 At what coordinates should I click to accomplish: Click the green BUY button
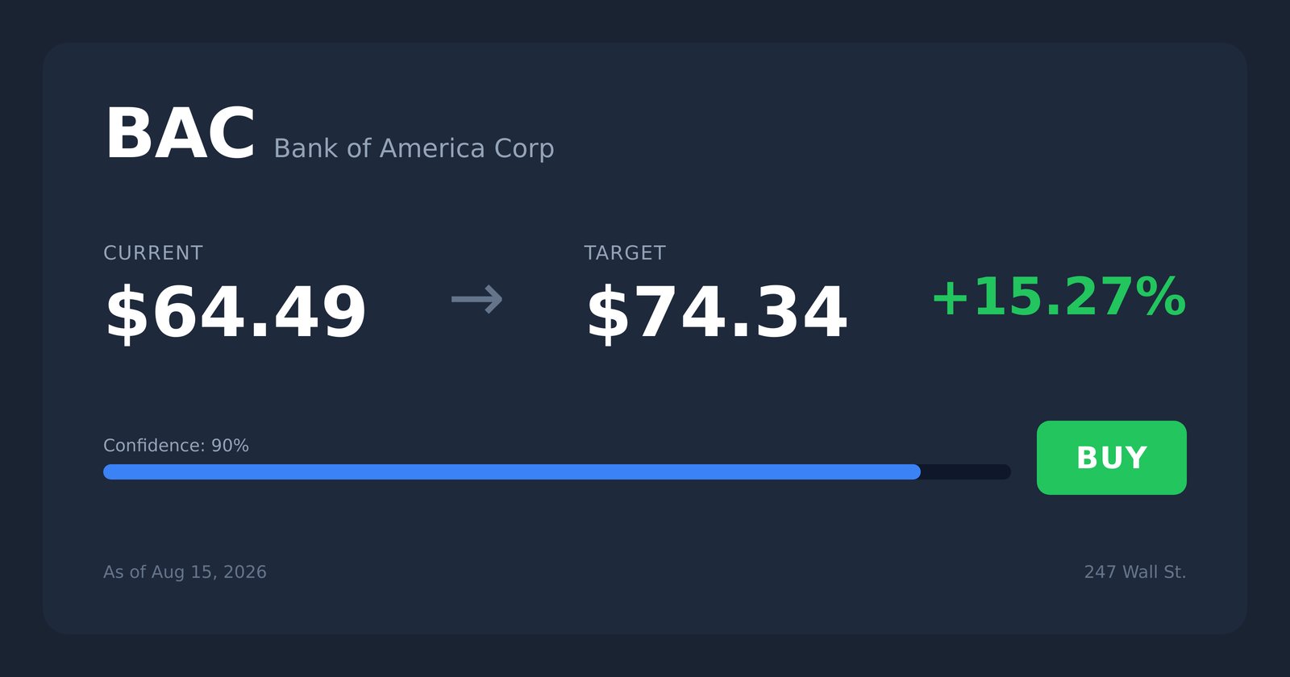point(1111,458)
